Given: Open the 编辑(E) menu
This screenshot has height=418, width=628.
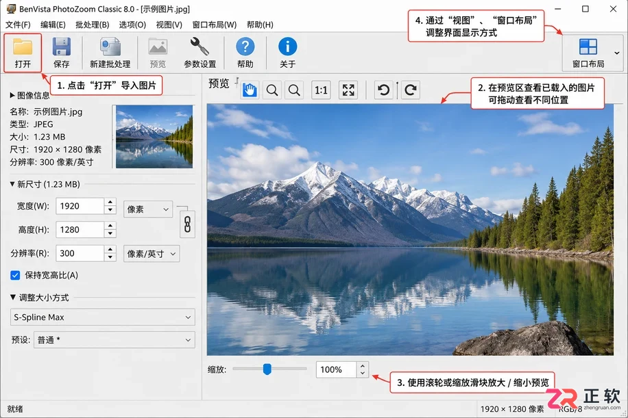Looking at the screenshot, I should pyautogui.click(x=53, y=25).
